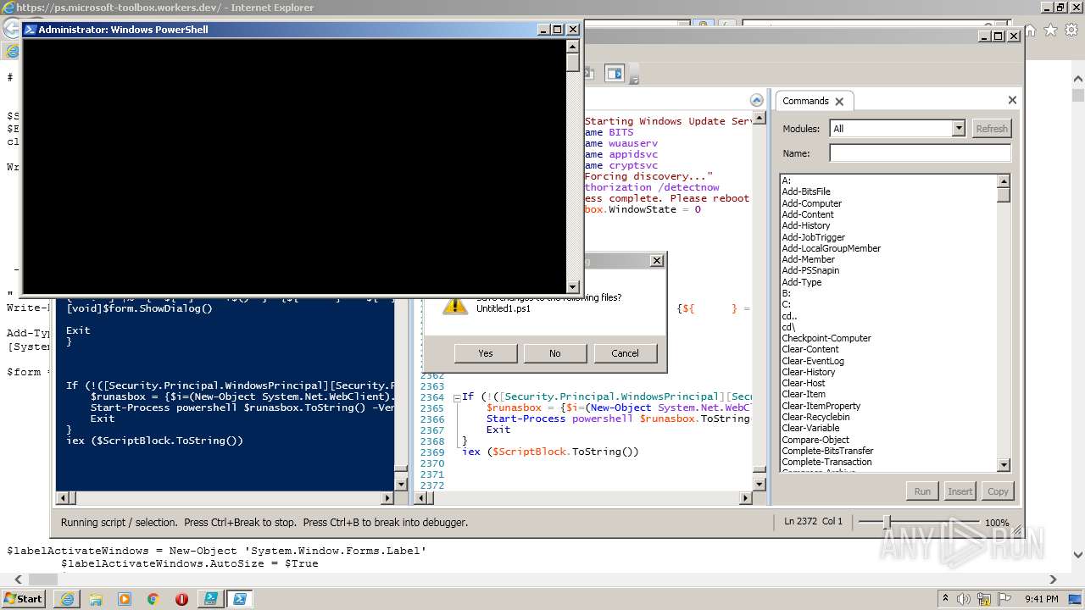Switch to the PowerShell console taskbar button
Image resolution: width=1085 pixels, height=610 pixels.
tap(240, 599)
